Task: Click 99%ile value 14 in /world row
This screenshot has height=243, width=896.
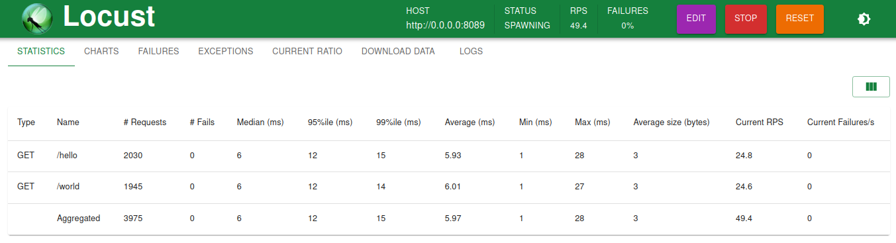Action: (x=381, y=187)
